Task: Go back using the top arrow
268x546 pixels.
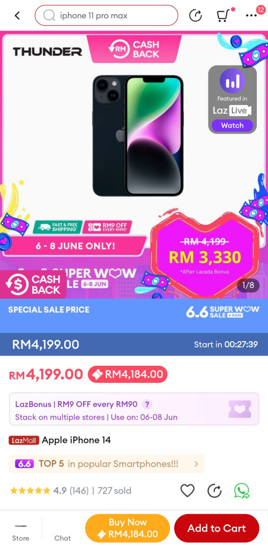Action: 17,16
